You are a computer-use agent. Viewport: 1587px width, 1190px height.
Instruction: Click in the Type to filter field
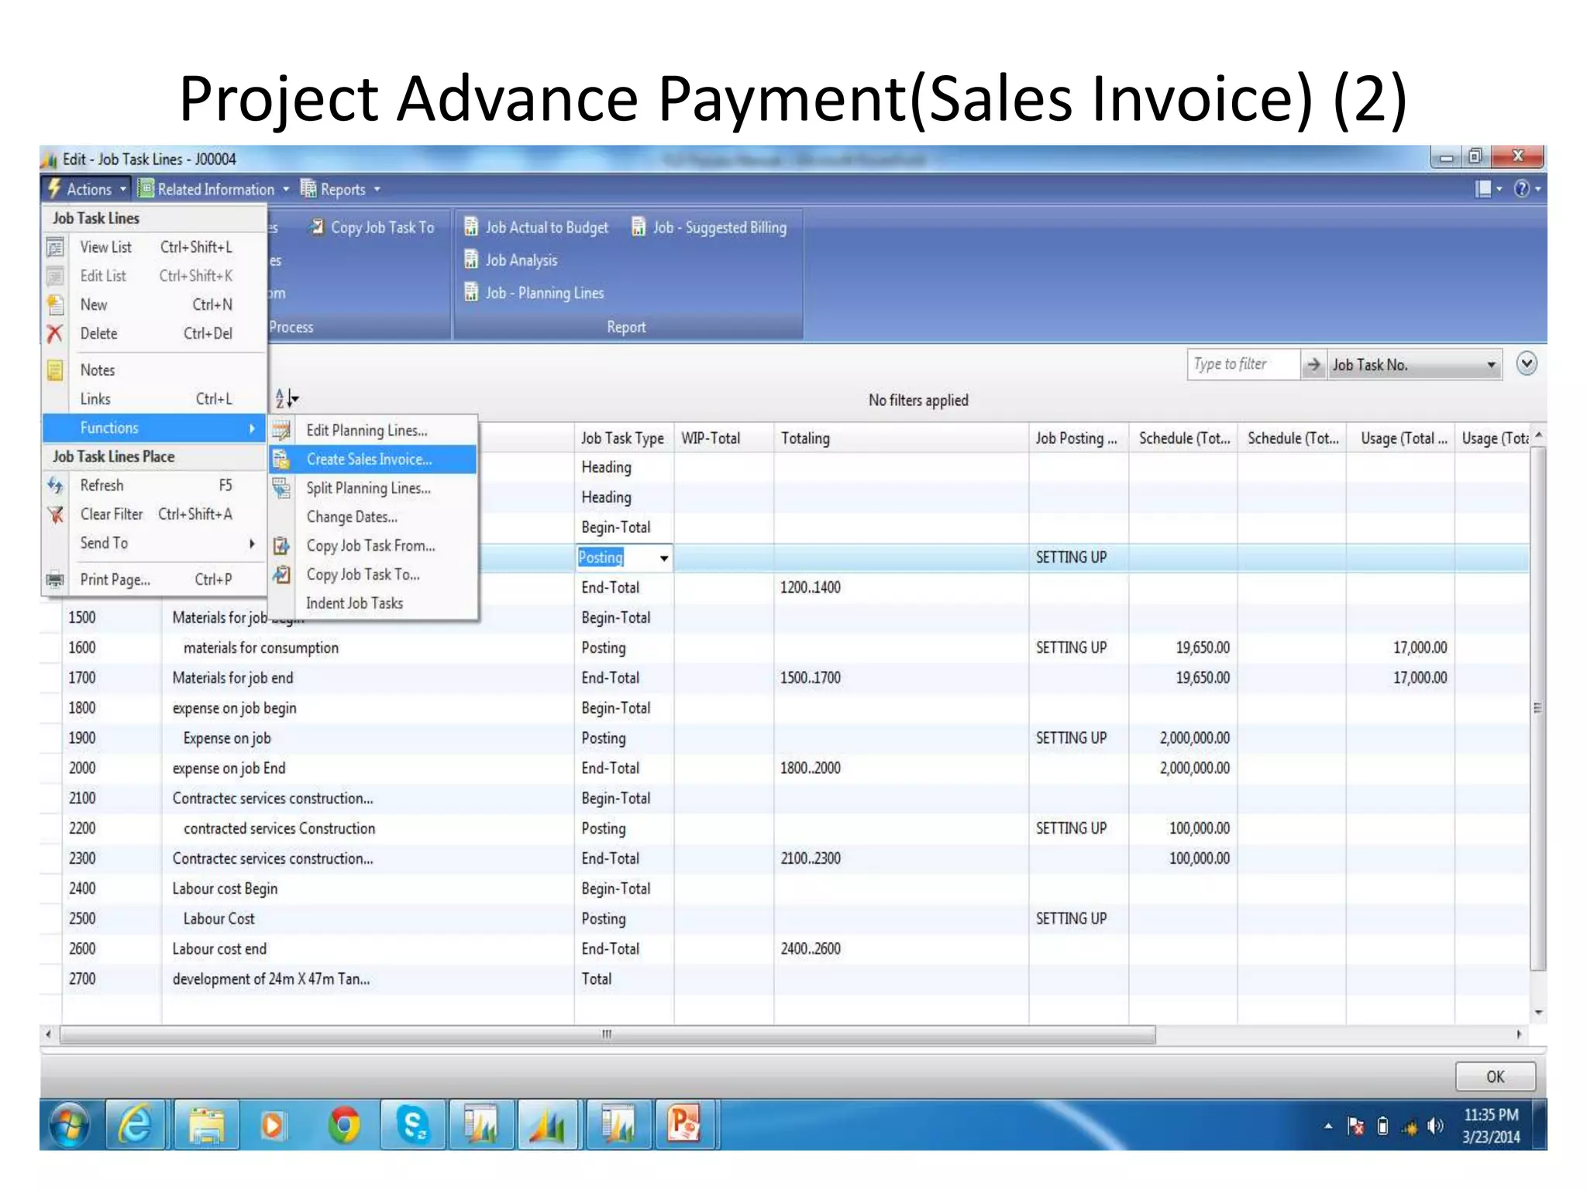pyautogui.click(x=1241, y=364)
